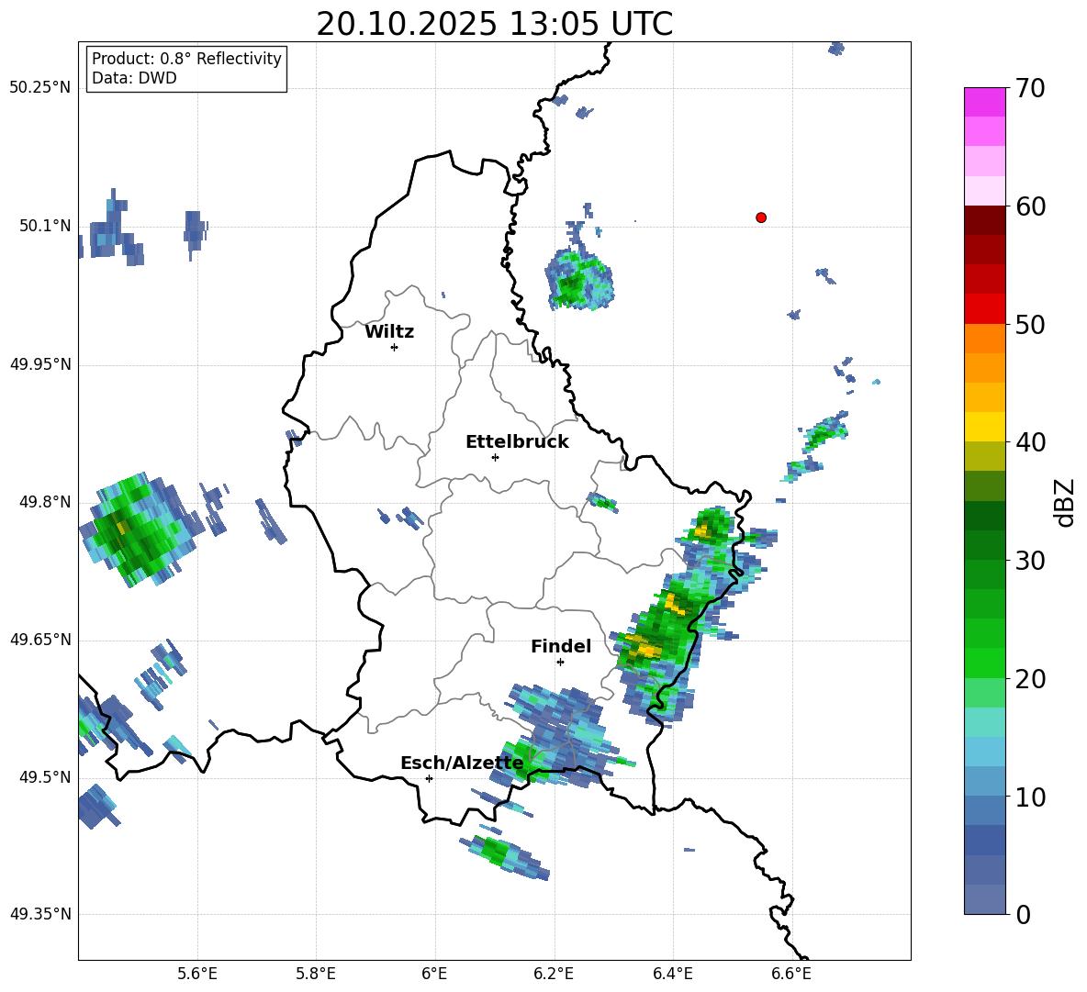Click the colorbar tick value 30
The image size is (1087, 992).
[x=1031, y=561]
